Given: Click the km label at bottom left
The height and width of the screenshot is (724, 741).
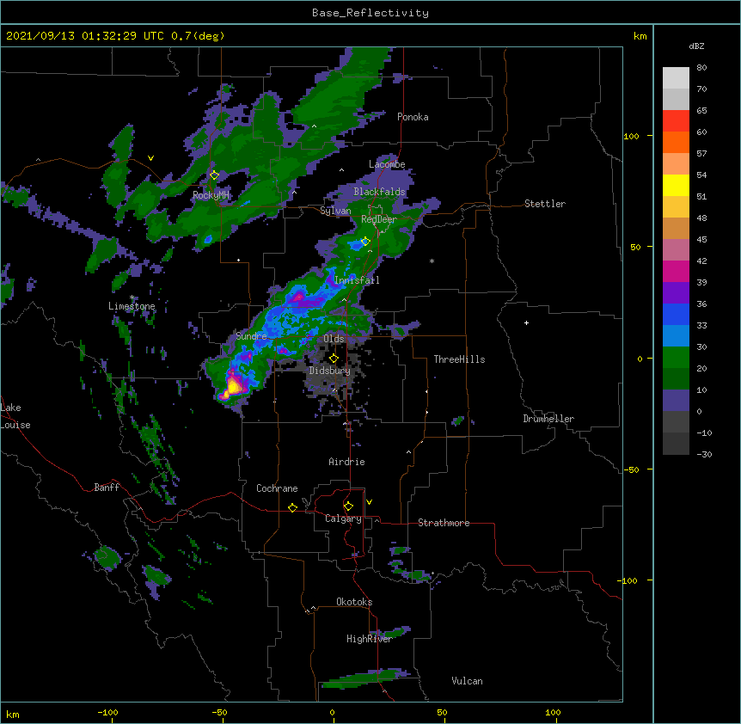Looking at the screenshot, I should click(x=13, y=714).
